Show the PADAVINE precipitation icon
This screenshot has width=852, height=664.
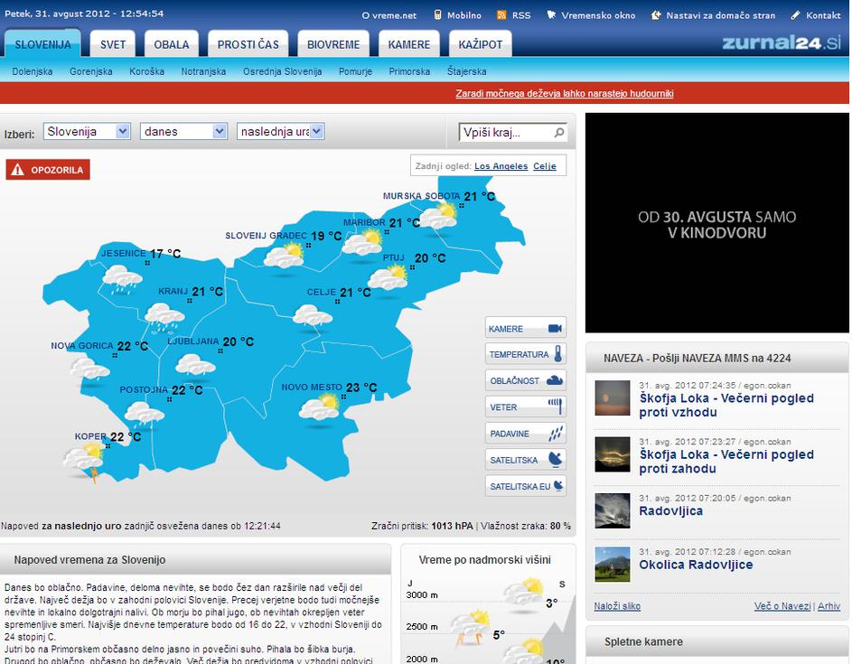click(x=555, y=433)
